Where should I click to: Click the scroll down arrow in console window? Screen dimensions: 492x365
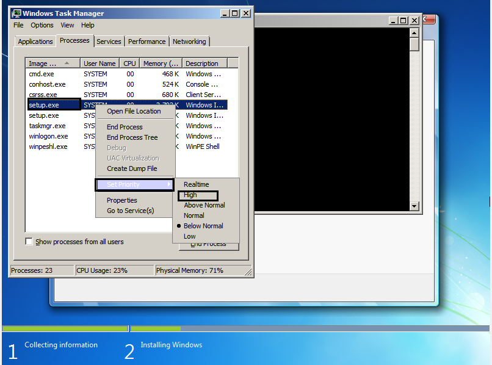click(414, 206)
